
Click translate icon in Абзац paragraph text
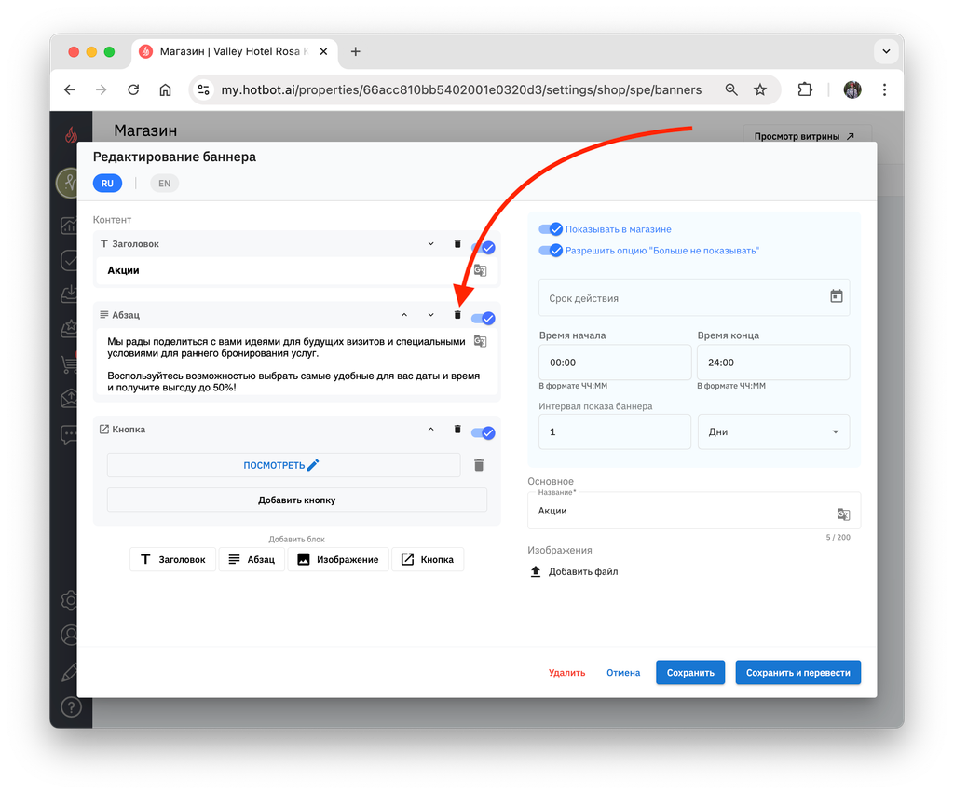point(480,341)
